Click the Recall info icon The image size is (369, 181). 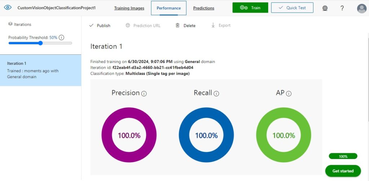pyautogui.click(x=216, y=94)
